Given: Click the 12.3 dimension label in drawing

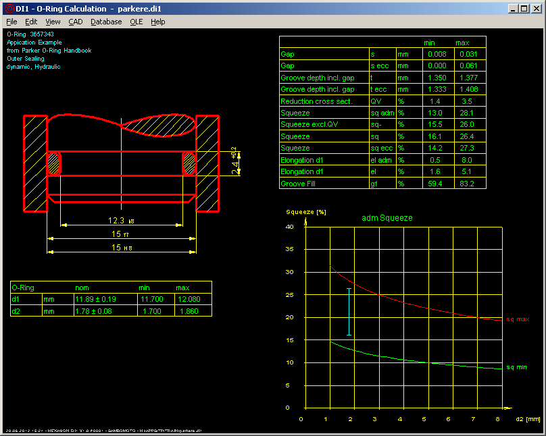Looking at the screenshot, I should [121, 221].
